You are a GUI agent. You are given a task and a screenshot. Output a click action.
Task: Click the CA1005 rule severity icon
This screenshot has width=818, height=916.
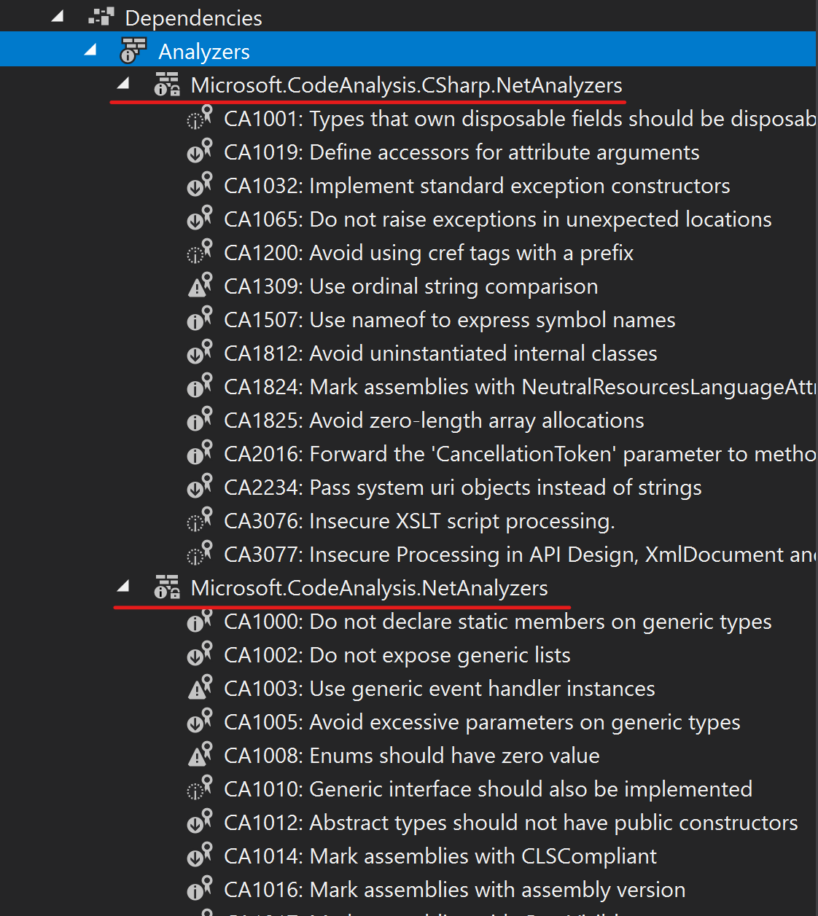(x=199, y=721)
